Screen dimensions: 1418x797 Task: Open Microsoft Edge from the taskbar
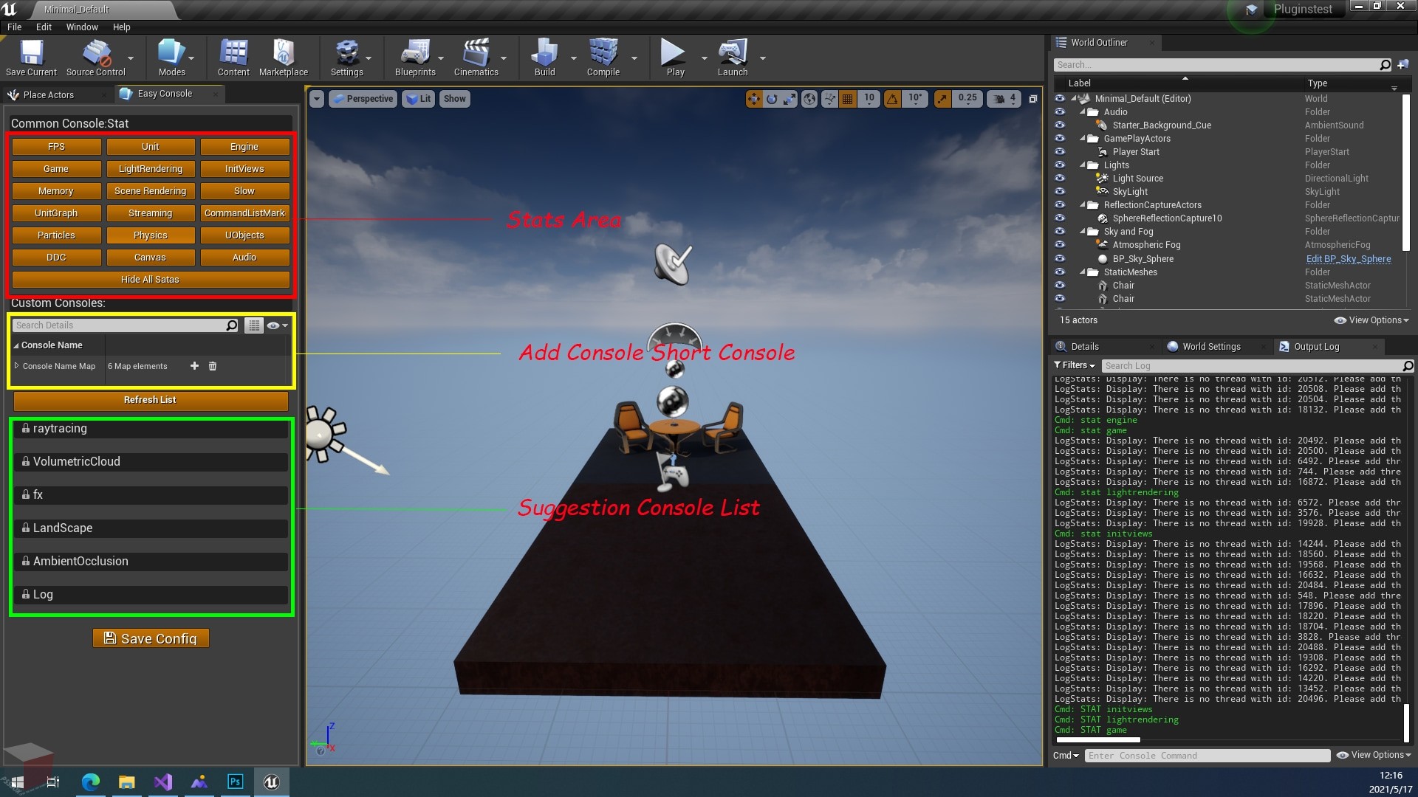(91, 782)
